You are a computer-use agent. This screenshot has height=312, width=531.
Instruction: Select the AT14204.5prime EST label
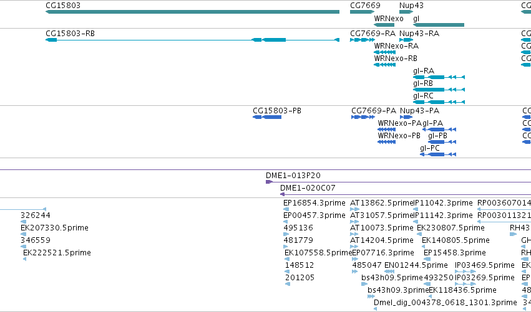coord(382,240)
